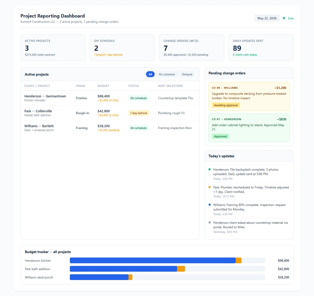Click the Williams deck/porch budget label

(39, 277)
